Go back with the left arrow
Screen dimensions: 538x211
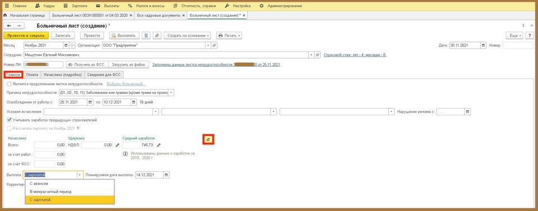tap(10, 26)
